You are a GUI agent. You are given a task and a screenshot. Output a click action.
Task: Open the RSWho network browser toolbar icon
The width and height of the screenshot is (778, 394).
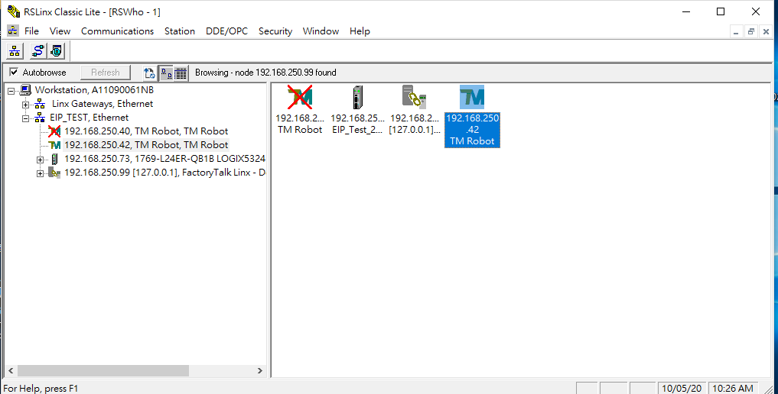(15, 51)
